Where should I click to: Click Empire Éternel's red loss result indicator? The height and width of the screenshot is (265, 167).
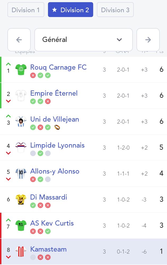(48, 101)
